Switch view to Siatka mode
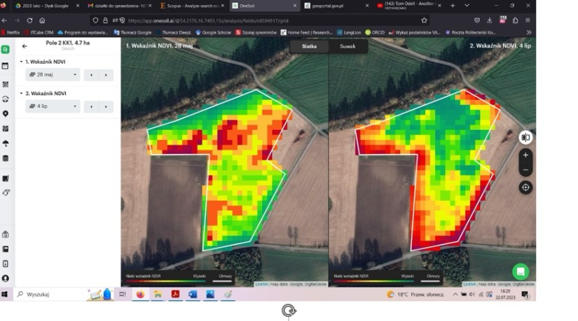Viewport: 578px width, 321px height. pos(309,46)
